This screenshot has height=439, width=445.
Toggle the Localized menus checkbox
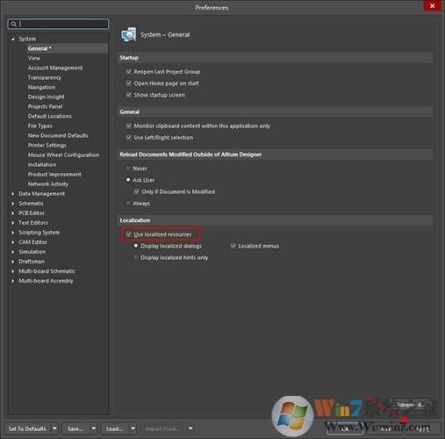click(233, 246)
